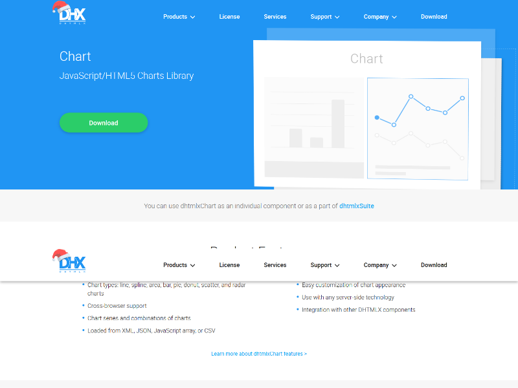Click Loaded from XML, JSON bullet

pyautogui.click(x=152, y=330)
